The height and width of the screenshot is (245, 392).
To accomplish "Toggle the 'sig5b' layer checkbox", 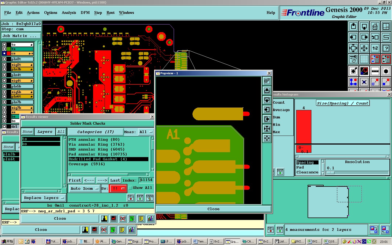I will 4,92.
